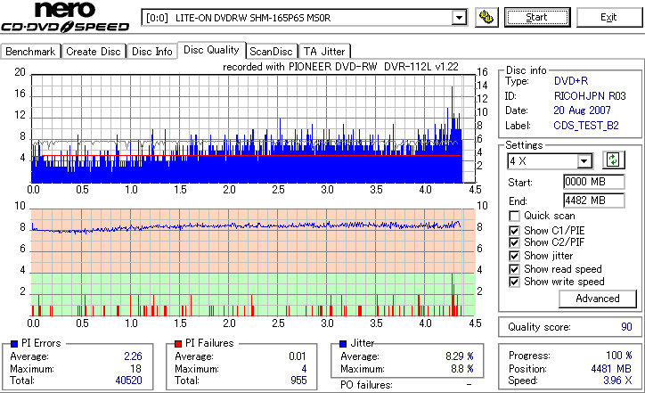This screenshot has width=645, height=393.
Task: Switch to the Benchmark tab
Action: (x=30, y=52)
